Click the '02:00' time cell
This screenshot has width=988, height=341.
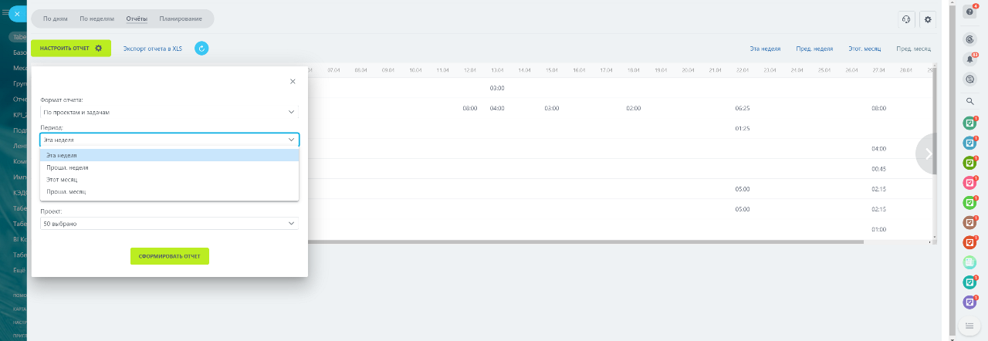pos(633,109)
